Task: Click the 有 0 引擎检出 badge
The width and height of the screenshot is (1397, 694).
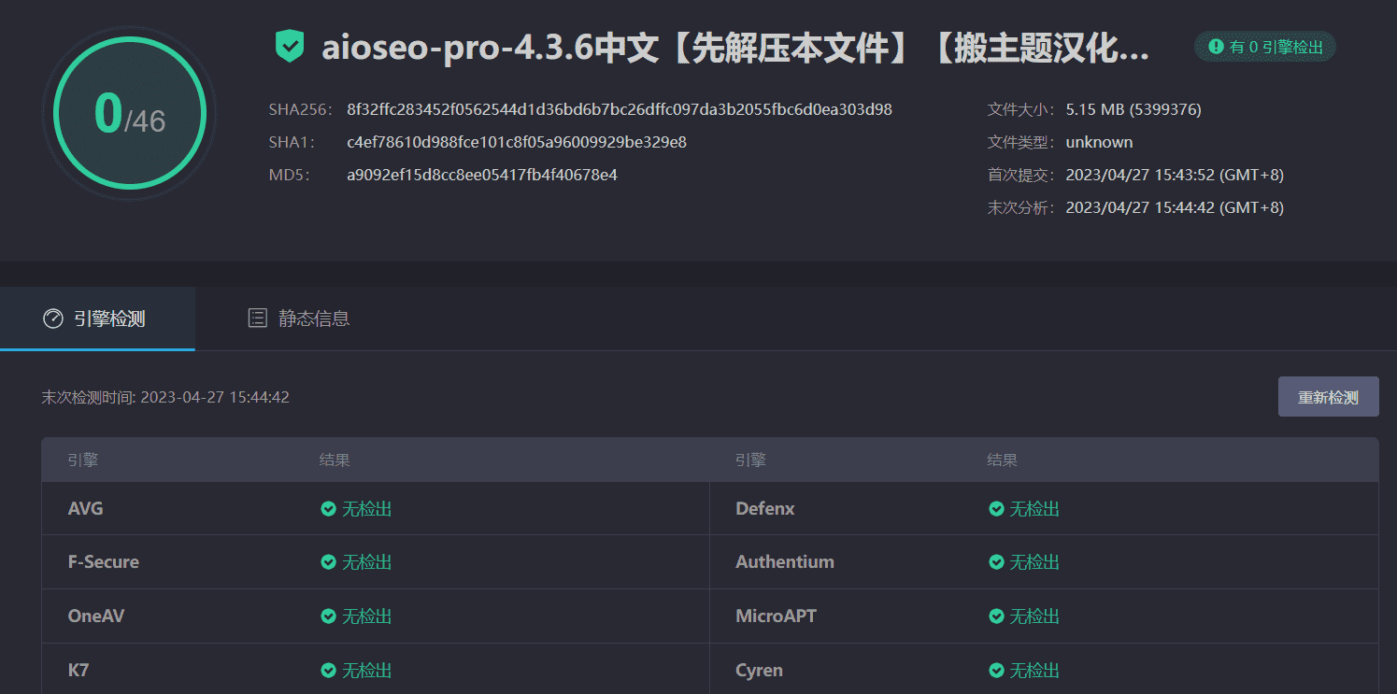Action: click(1265, 46)
